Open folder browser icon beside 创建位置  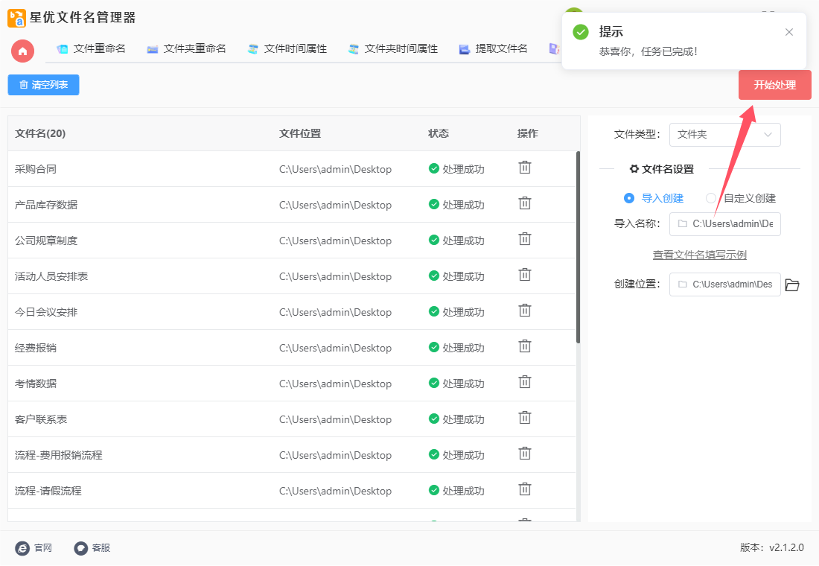[x=792, y=284]
